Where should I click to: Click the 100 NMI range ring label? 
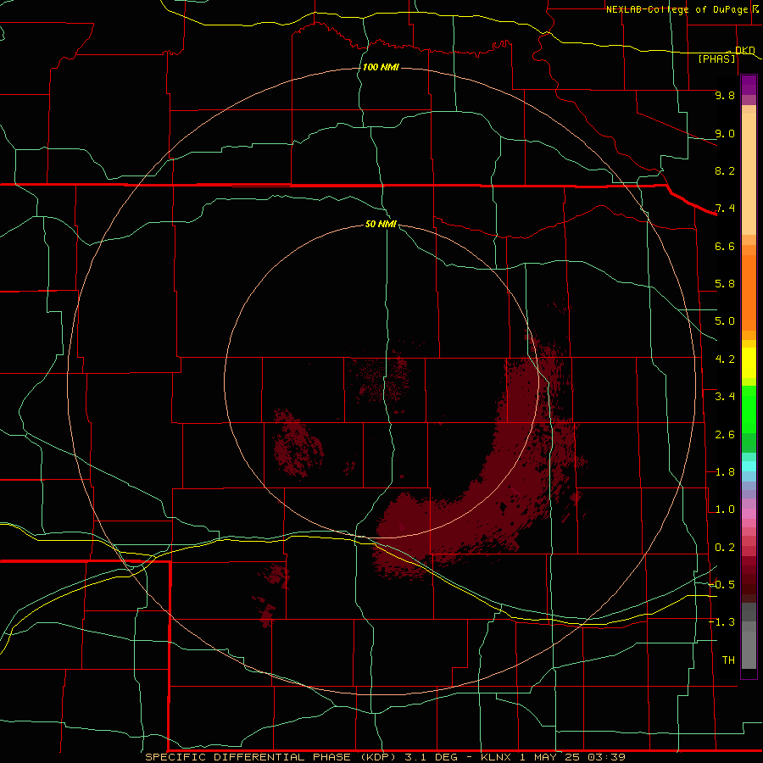(x=381, y=67)
